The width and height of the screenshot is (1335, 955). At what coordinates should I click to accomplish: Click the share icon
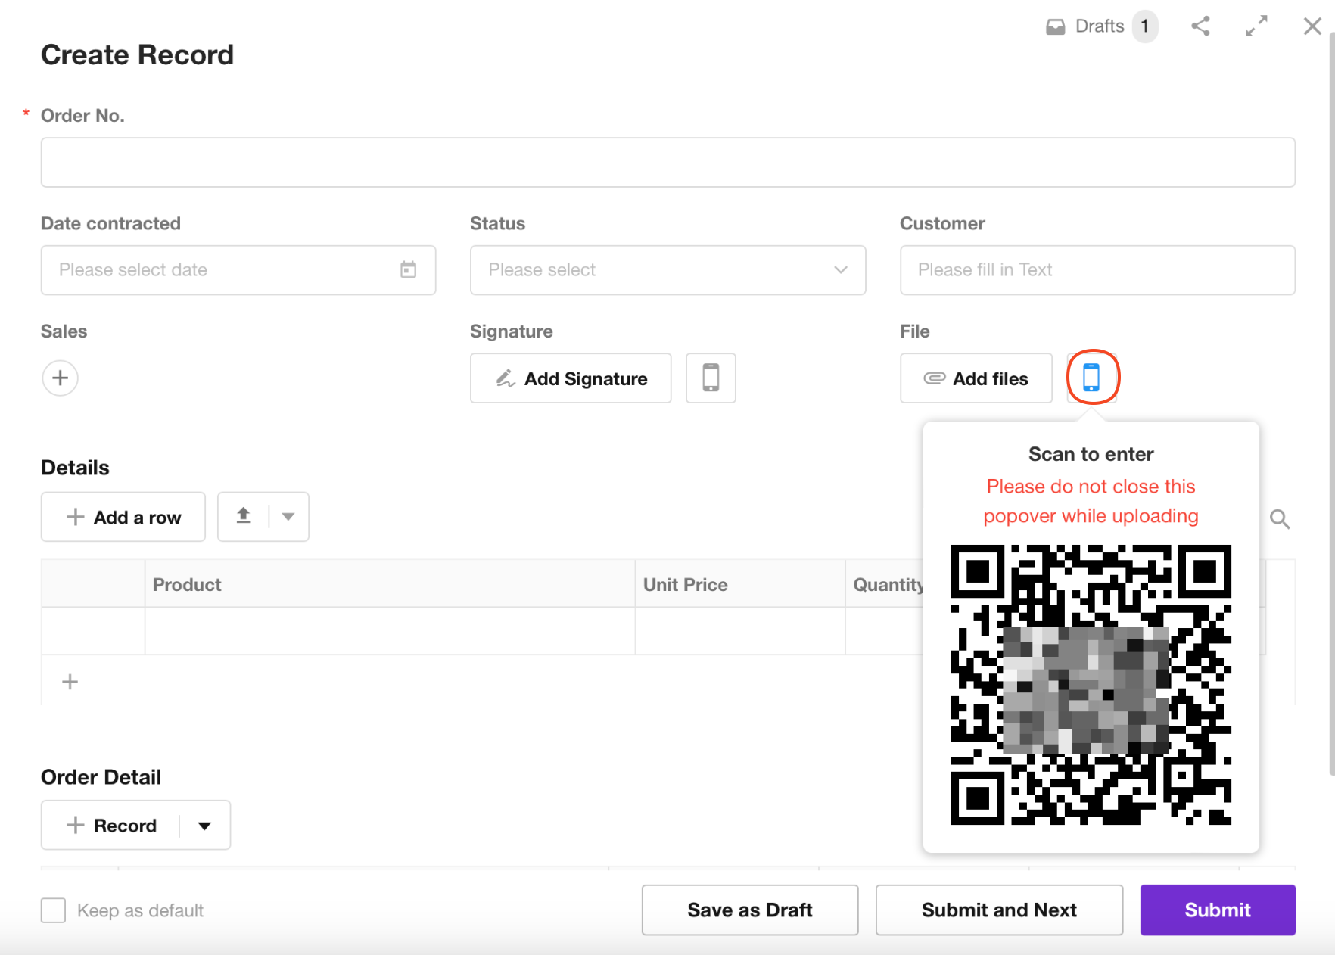(1200, 26)
